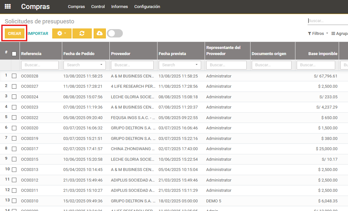Viewport: 348px width, 211px height.
Task: Open order OC00317 from China Zhongwang
Action: click(x=30, y=149)
